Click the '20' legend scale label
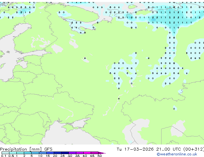204x157 pixels. 55,156
